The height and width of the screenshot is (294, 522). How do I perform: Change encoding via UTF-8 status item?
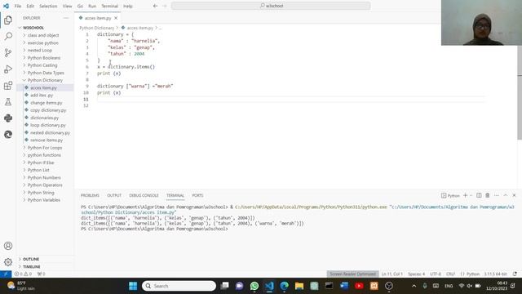[x=435, y=274]
